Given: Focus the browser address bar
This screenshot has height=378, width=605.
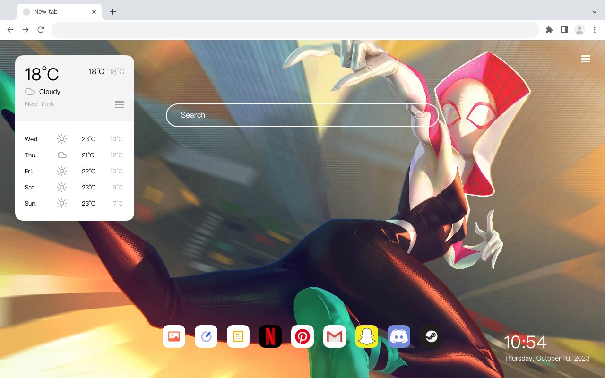Looking at the screenshot, I should point(295,30).
